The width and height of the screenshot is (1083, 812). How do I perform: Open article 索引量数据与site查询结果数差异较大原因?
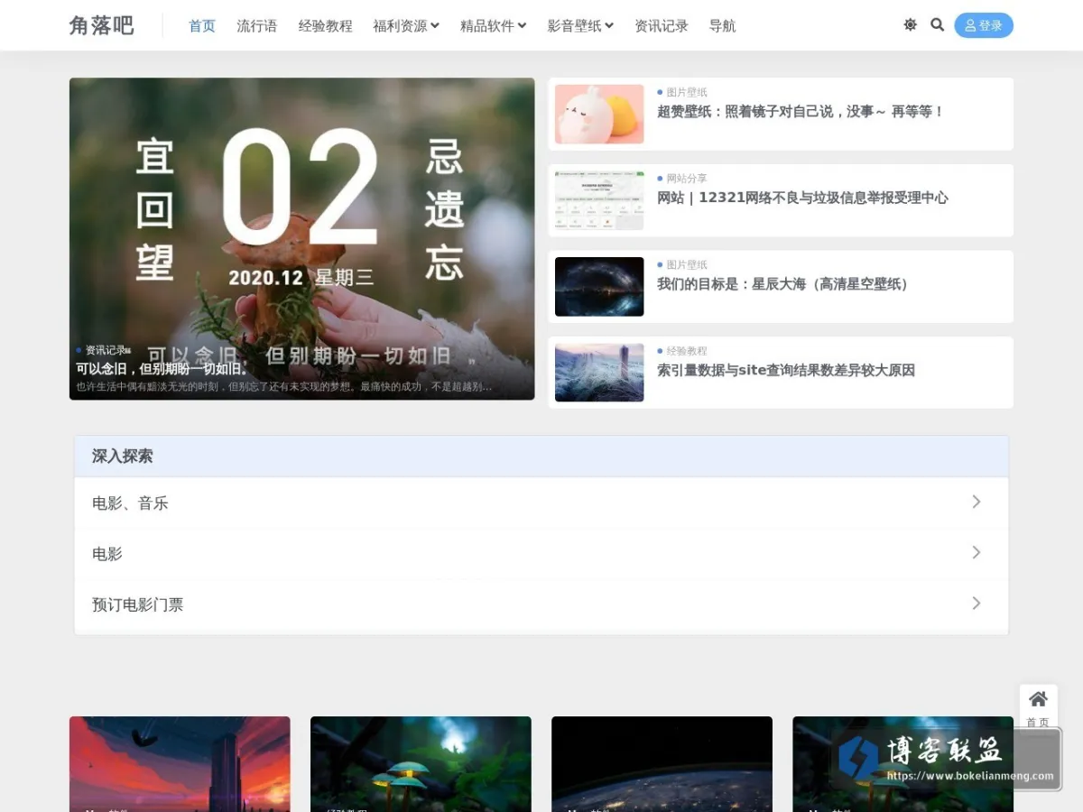click(x=786, y=370)
